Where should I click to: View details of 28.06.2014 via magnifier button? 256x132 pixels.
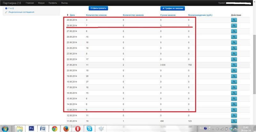tap(234, 26)
